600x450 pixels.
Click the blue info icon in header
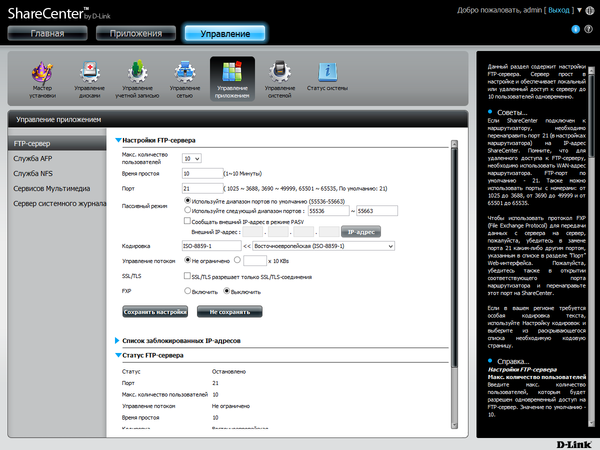click(575, 29)
